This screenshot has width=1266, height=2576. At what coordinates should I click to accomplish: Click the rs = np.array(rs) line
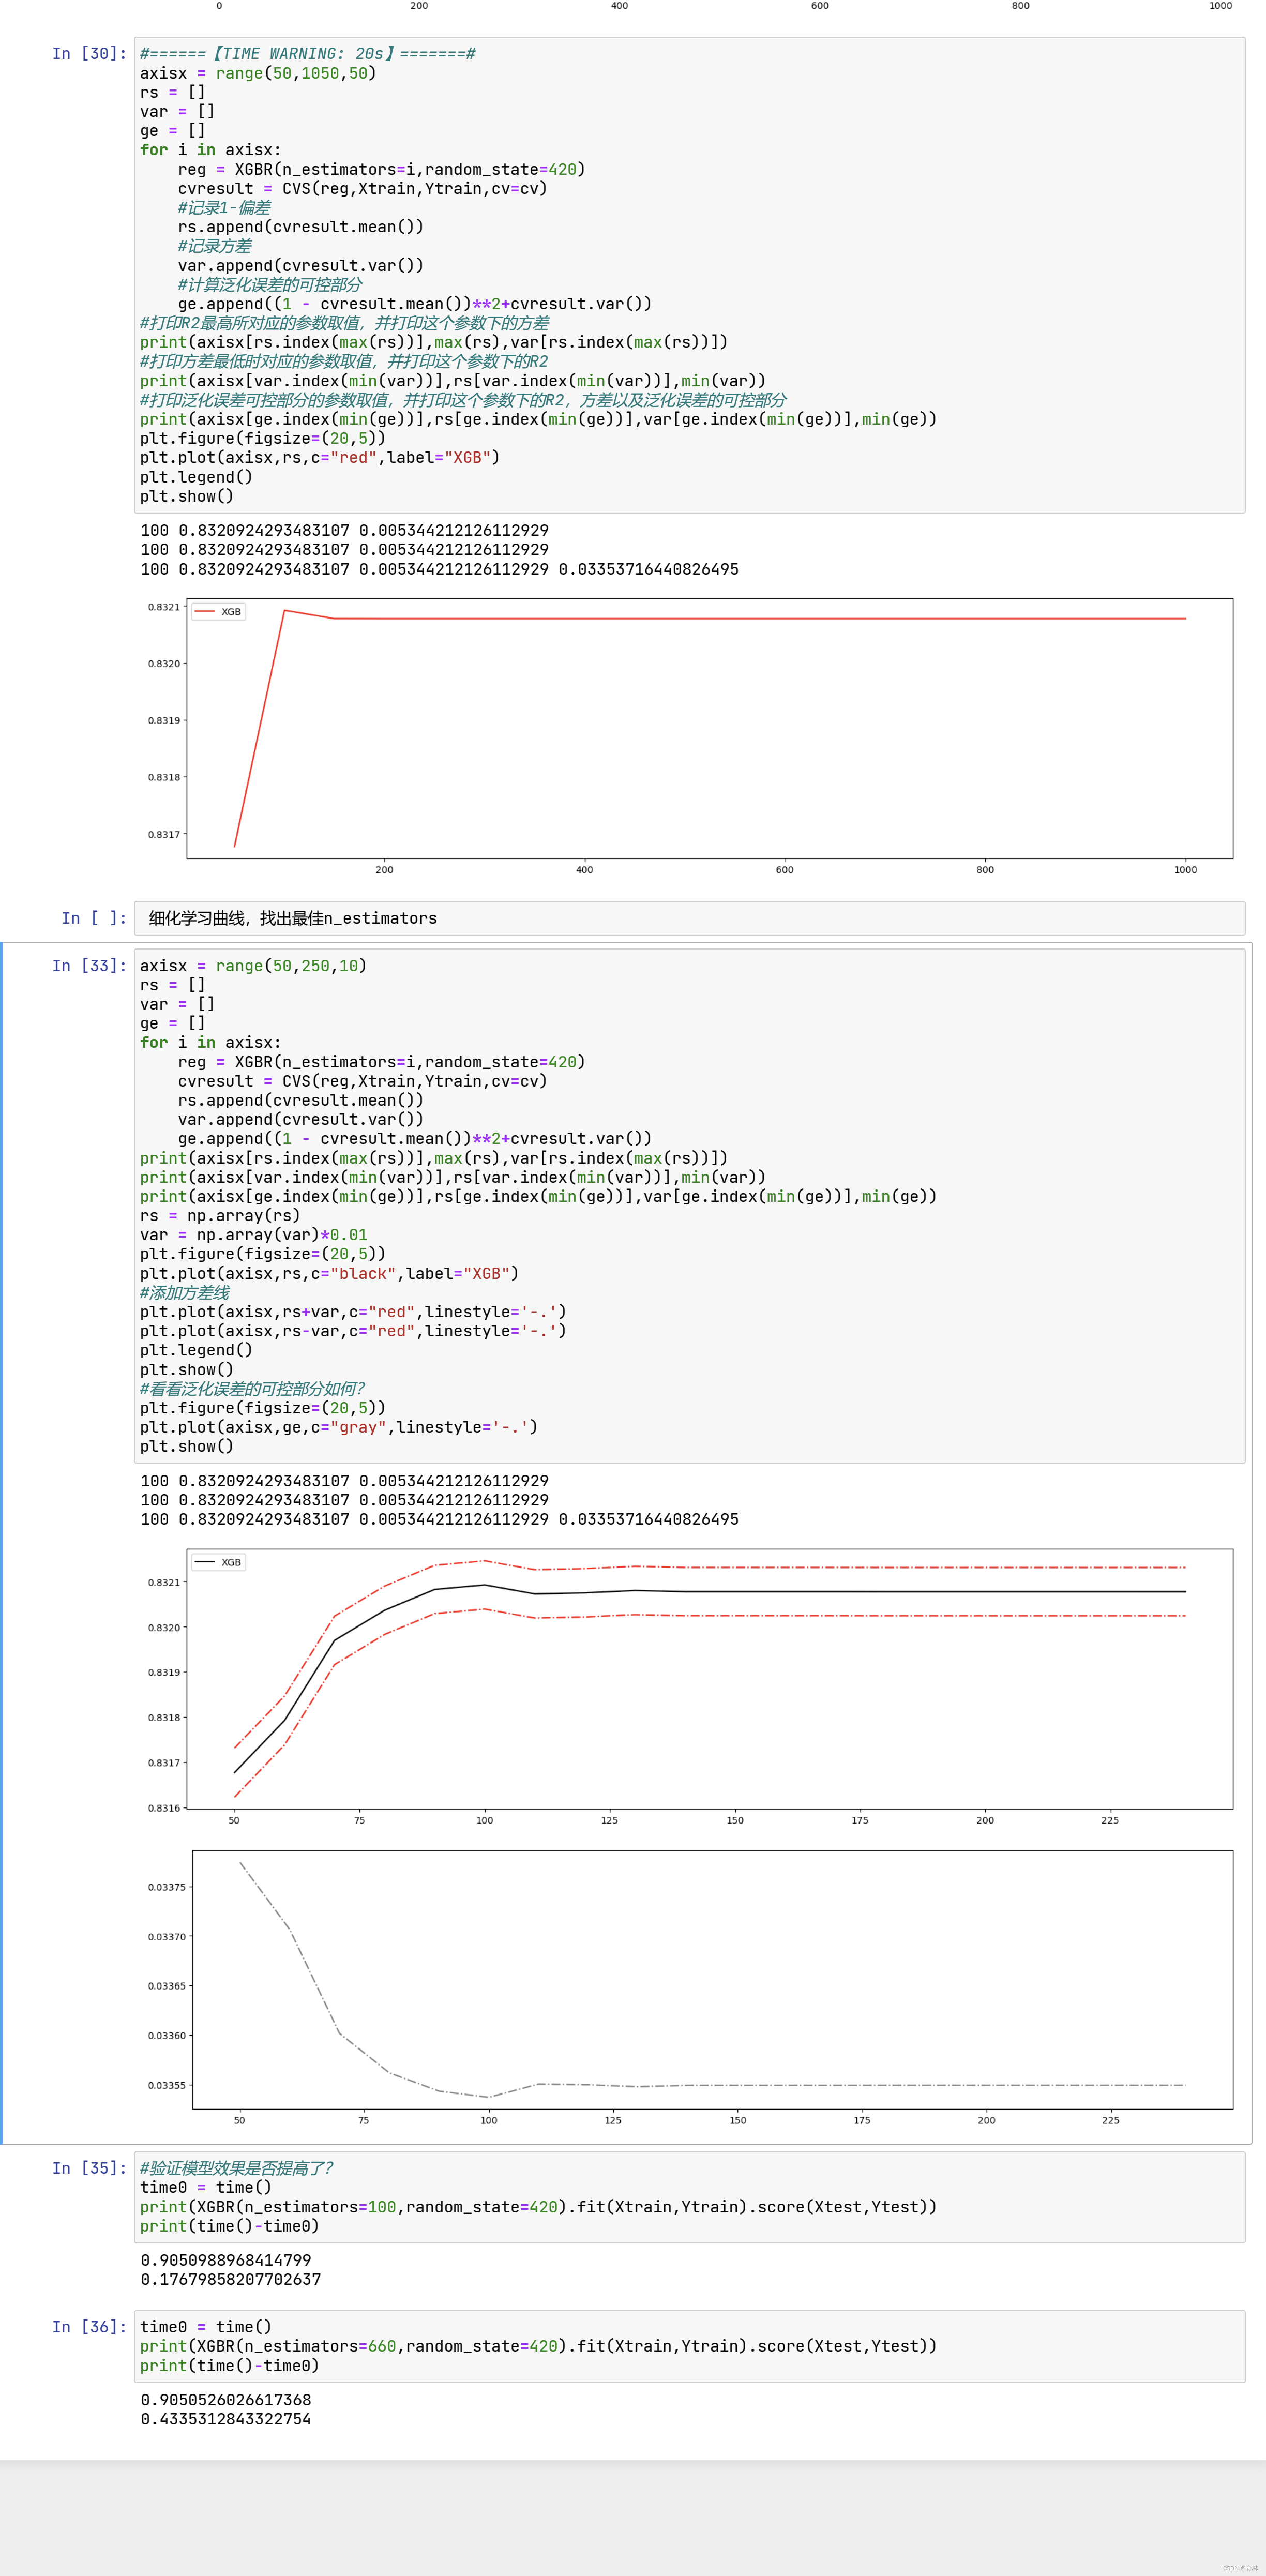220,1216
